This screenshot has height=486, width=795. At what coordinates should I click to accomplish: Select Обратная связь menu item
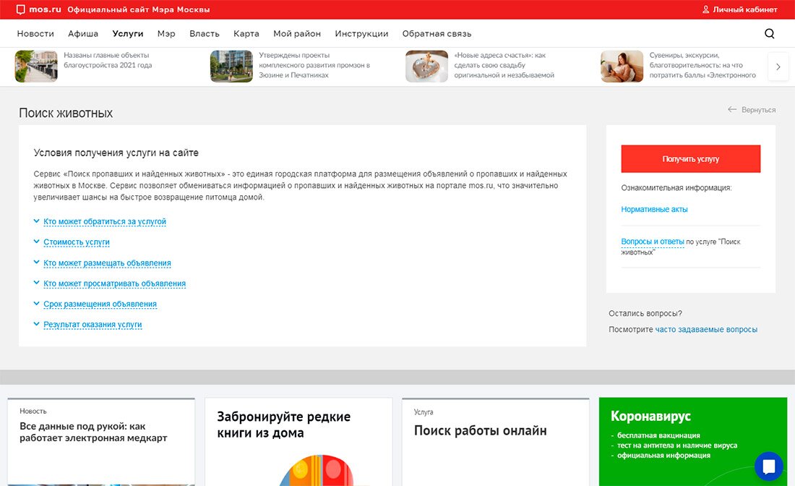(x=437, y=34)
